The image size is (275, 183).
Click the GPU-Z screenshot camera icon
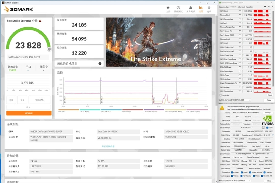(x=265, y=6)
